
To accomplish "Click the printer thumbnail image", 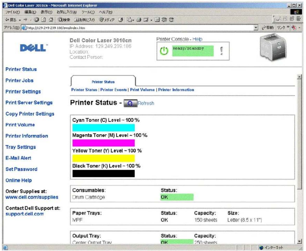I will [x=273, y=47].
